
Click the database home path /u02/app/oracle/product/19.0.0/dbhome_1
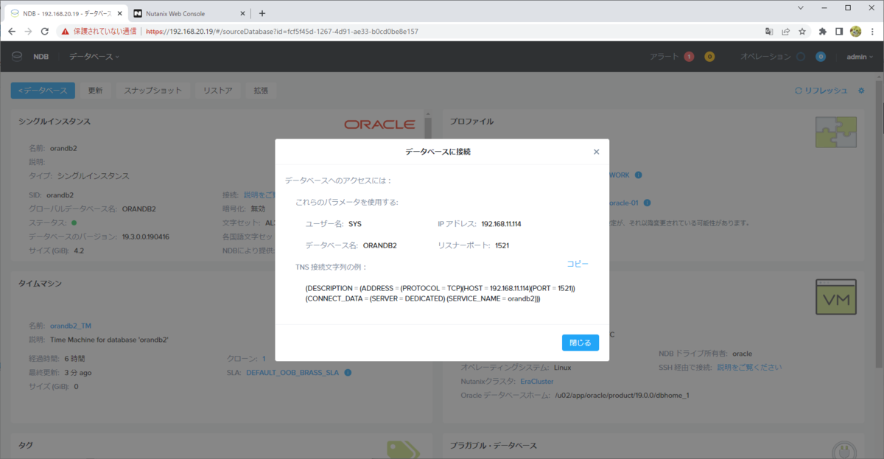pyautogui.click(x=624, y=396)
